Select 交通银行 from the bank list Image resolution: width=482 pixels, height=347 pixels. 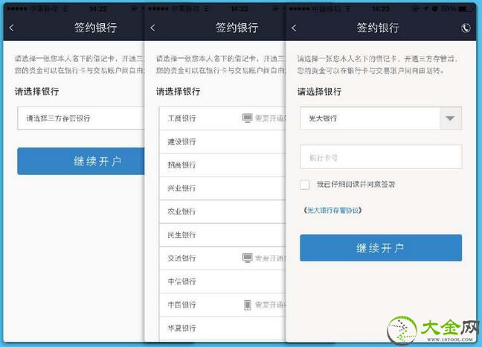coord(222,258)
